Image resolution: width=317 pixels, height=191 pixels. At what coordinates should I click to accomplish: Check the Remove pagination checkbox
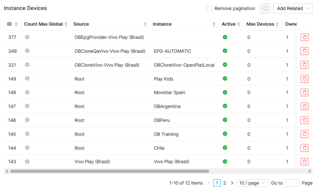(x=209, y=8)
